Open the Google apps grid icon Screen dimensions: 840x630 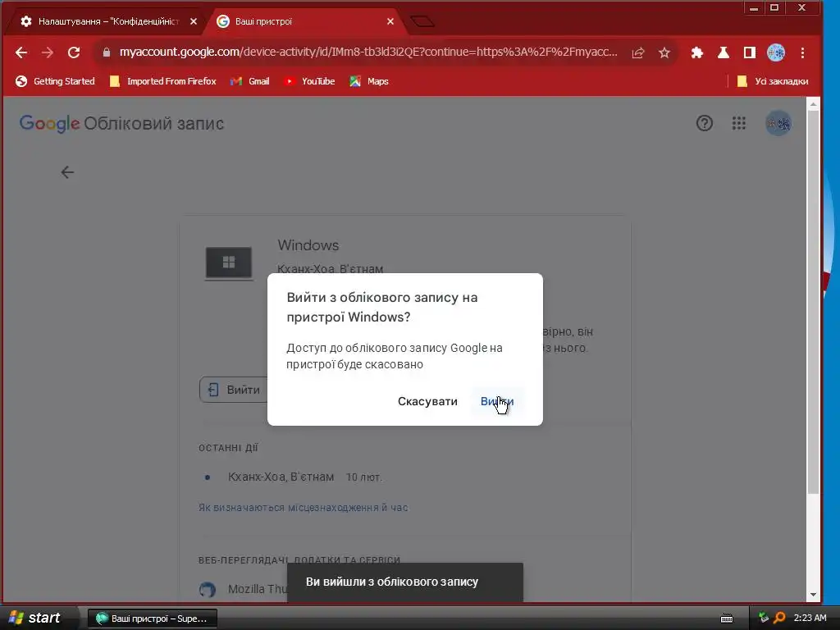[x=739, y=123]
